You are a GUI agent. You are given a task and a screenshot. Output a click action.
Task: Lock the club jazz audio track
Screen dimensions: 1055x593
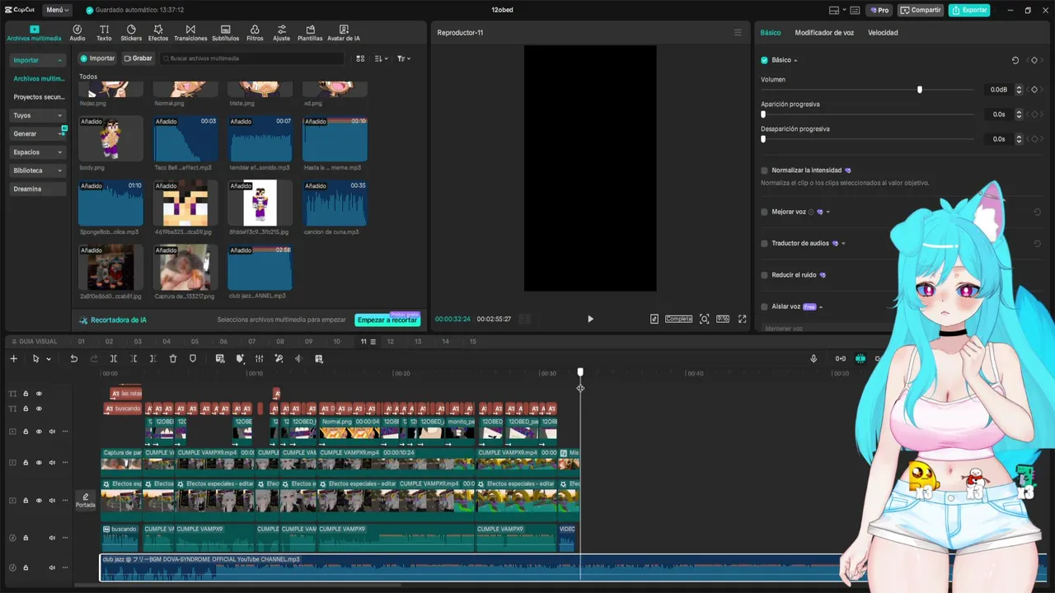26,567
